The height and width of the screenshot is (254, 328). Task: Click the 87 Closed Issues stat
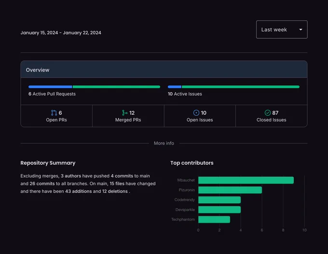pyautogui.click(x=271, y=116)
